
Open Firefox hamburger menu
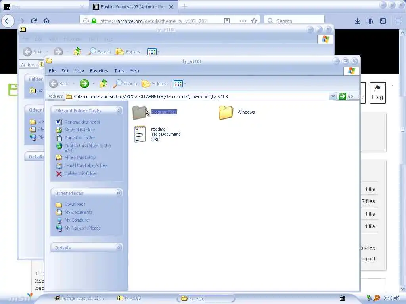point(398,21)
